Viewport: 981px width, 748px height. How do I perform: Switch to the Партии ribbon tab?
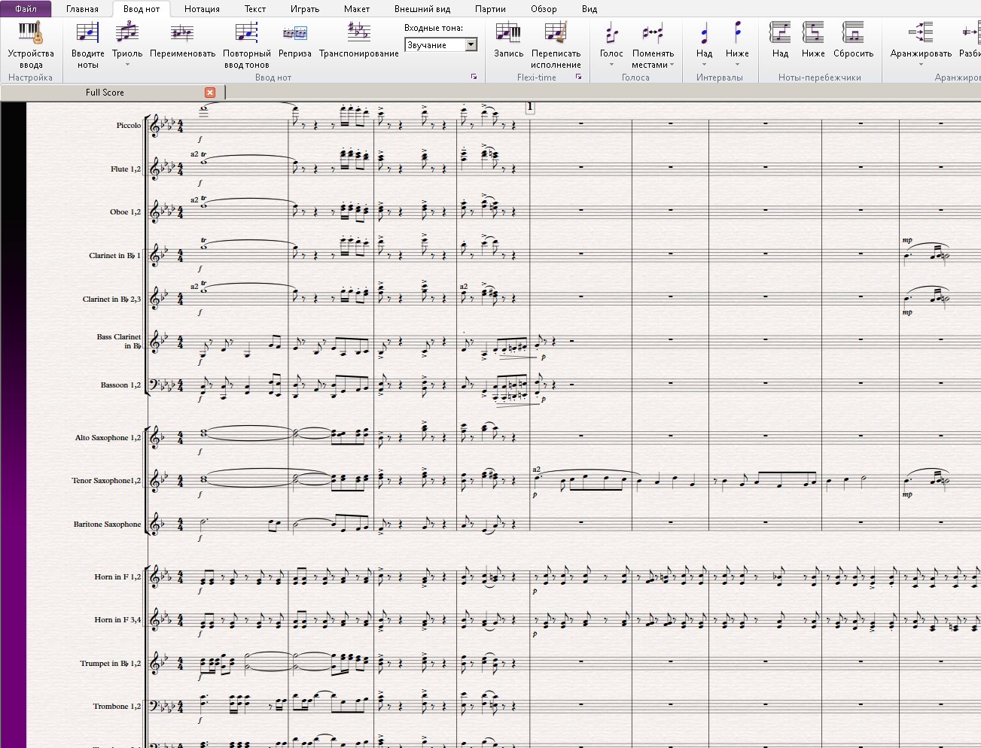pos(491,9)
